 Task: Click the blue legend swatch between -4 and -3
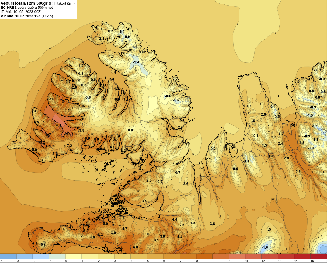pyautogui.click(x=8, y=256)
